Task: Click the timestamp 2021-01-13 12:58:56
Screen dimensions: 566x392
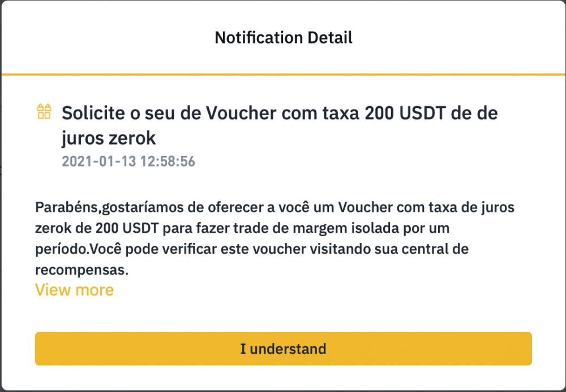Action: [128, 161]
